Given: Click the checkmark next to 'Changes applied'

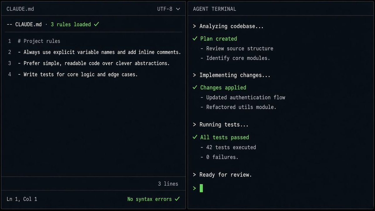Looking at the screenshot, I should 195,88.
